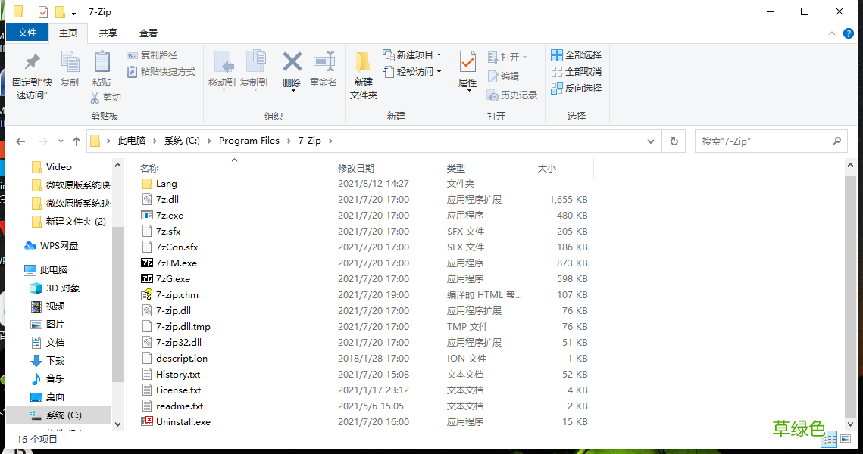This screenshot has width=863, height=454.
Task: Collapse the ribbon with the chevron
Action: [x=832, y=33]
